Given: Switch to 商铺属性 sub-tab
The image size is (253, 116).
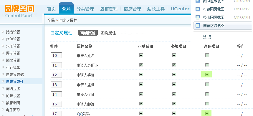Looking at the screenshot, I should coord(88,33).
